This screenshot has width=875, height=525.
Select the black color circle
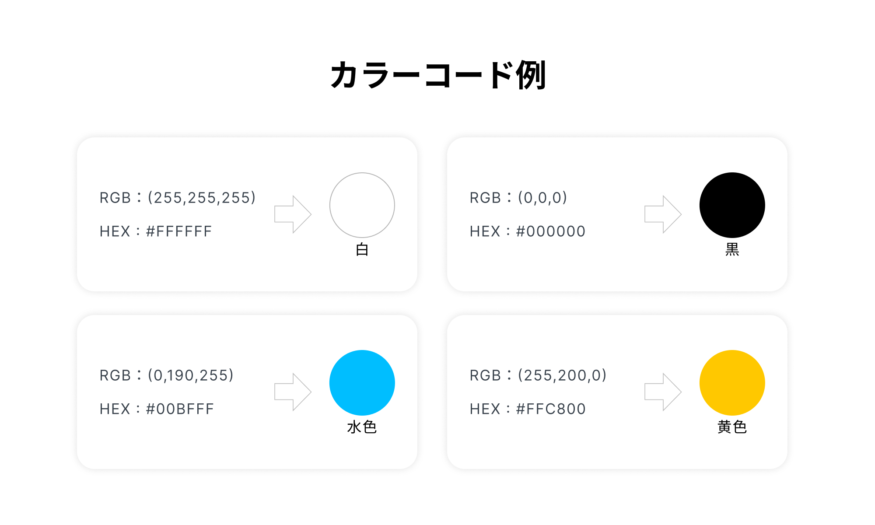732,205
